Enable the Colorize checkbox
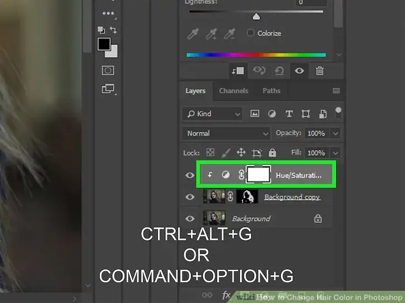This screenshot has width=405, height=303. pos(250,33)
